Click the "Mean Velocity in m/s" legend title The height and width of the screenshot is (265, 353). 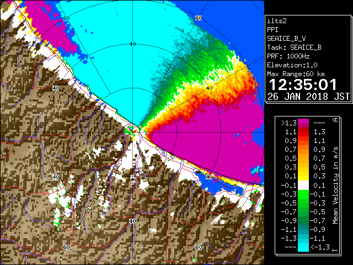pyautogui.click(x=335, y=185)
